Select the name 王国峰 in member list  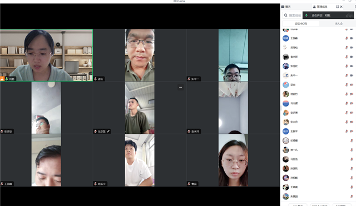[294, 38]
